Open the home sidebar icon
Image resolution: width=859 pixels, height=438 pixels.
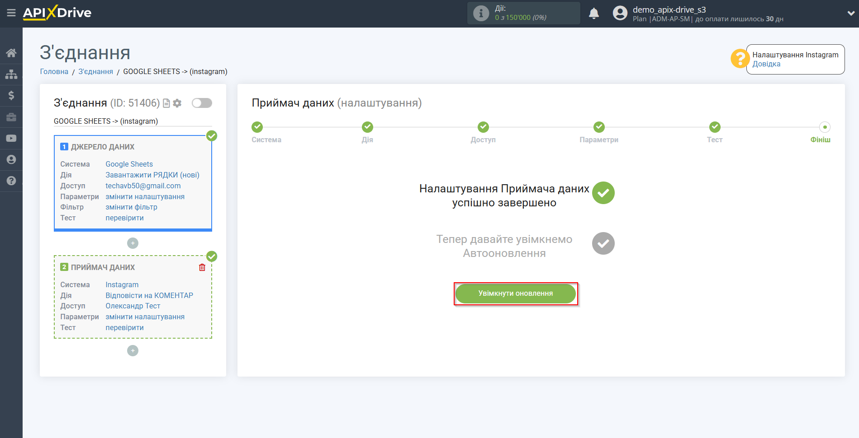pos(11,53)
